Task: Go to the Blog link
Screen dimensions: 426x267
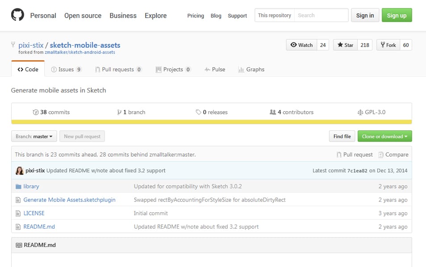Action: coord(216,16)
